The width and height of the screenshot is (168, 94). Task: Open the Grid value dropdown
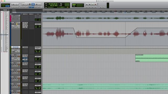83,4
